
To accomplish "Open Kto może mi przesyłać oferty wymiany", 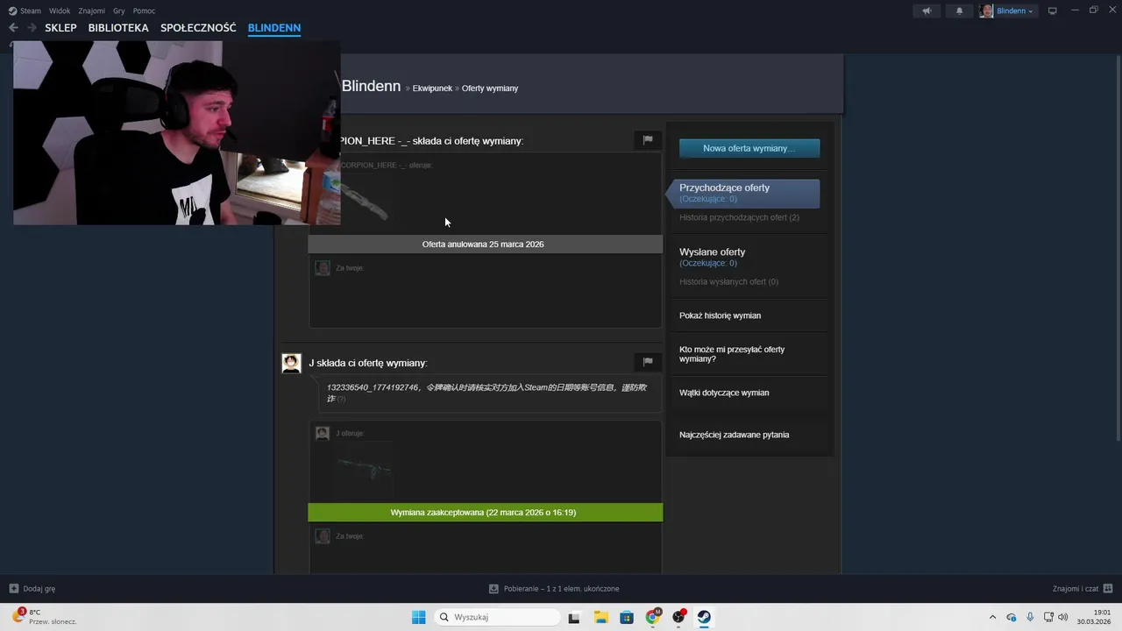I will tap(732, 354).
